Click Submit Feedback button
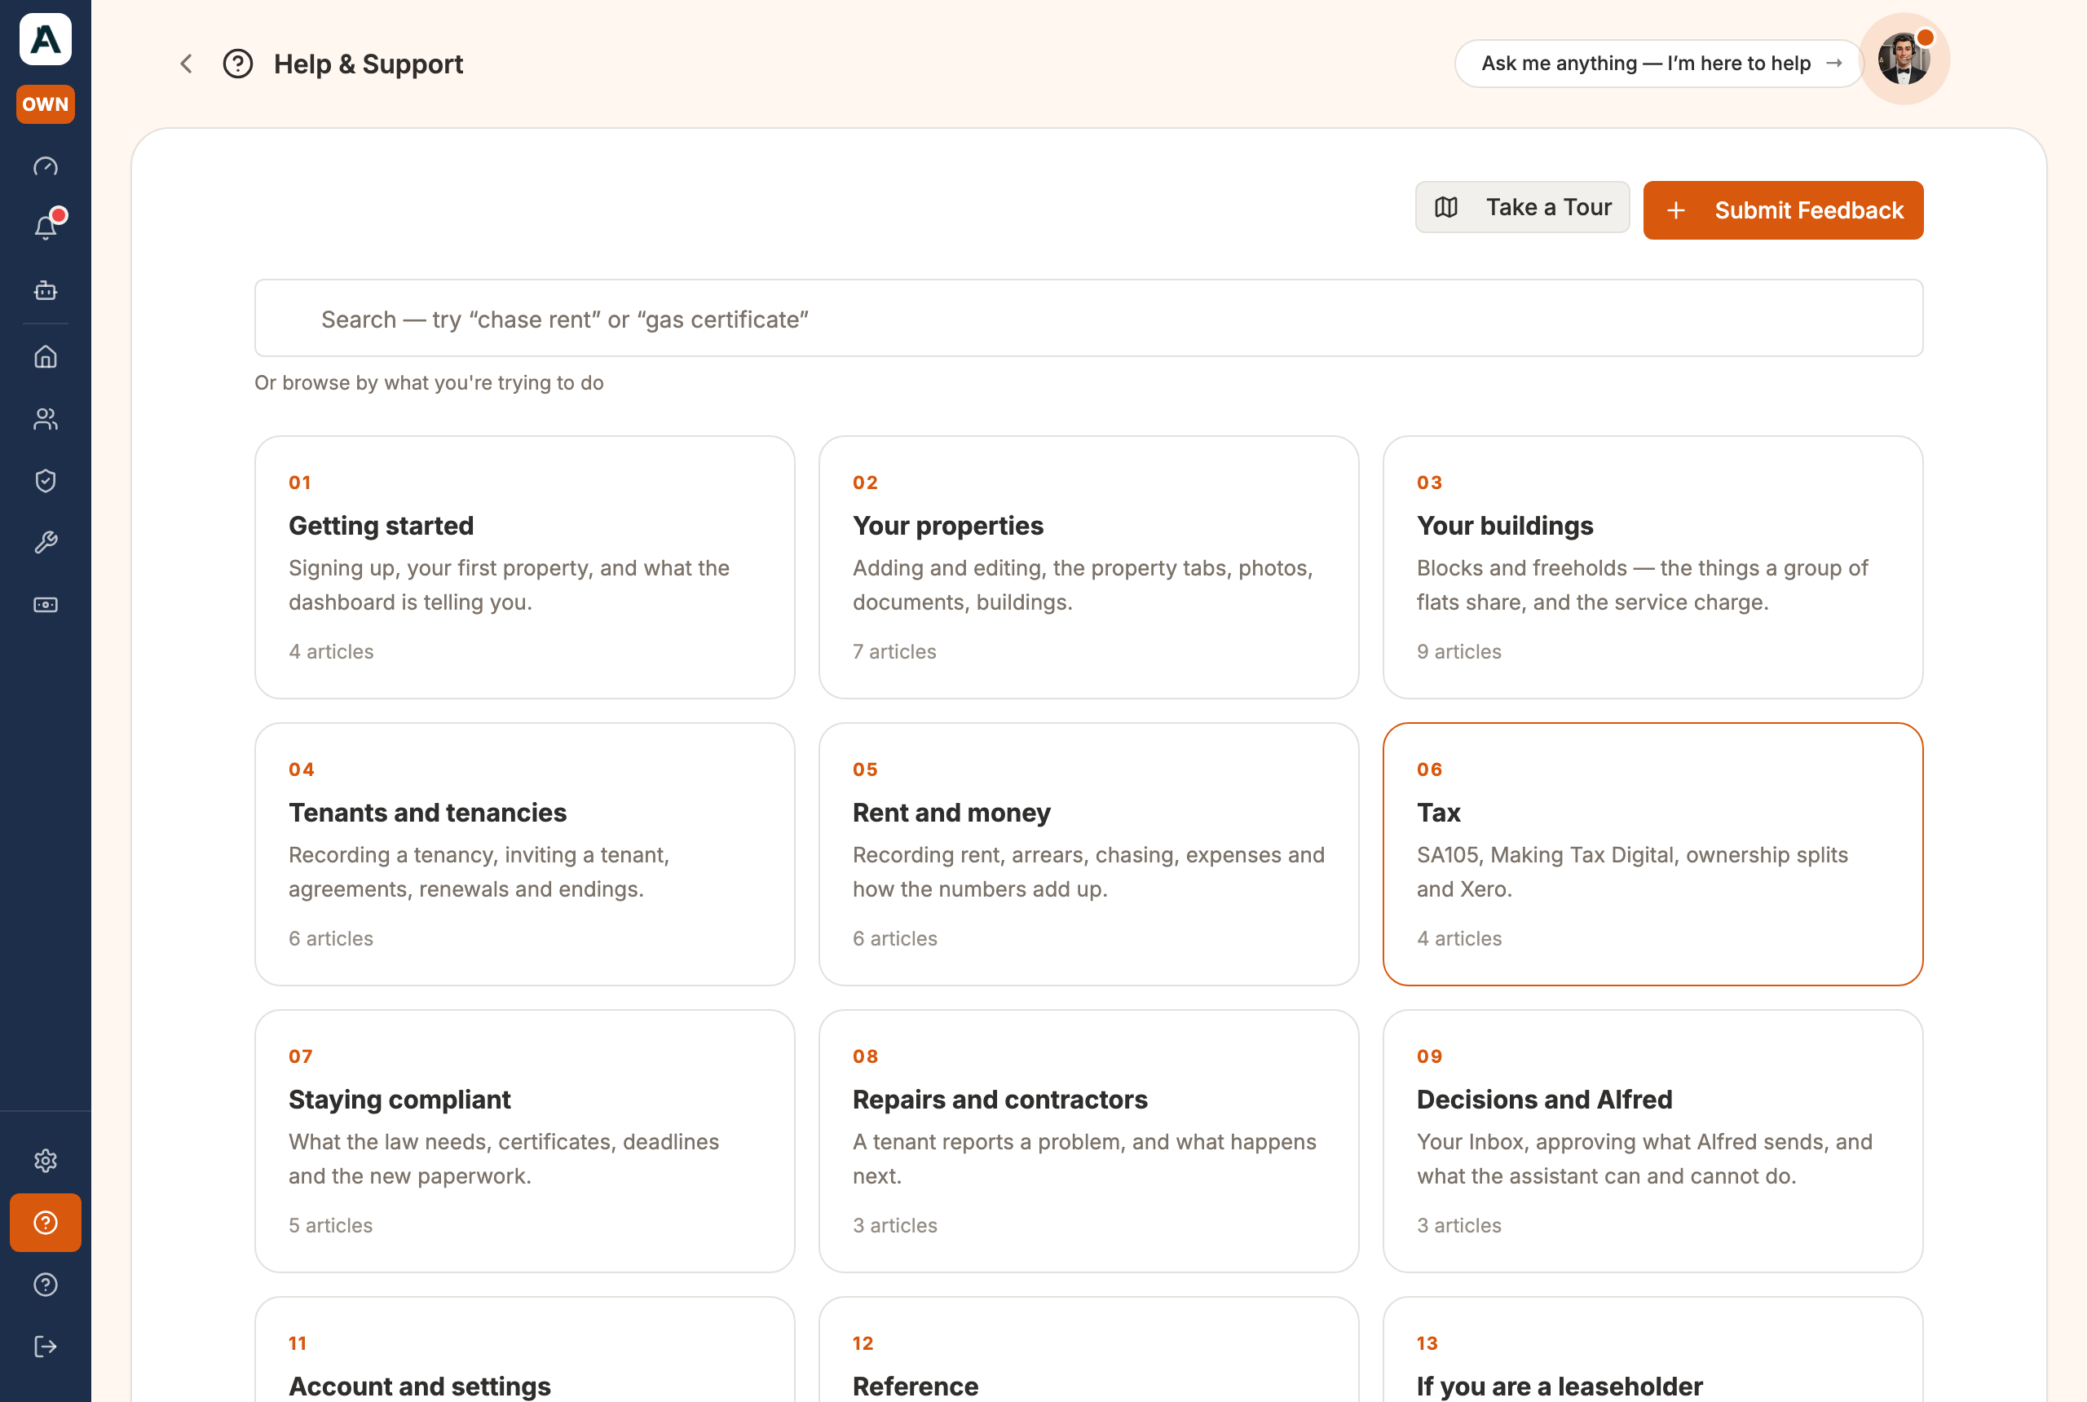The image size is (2087, 1402). pyautogui.click(x=1783, y=210)
